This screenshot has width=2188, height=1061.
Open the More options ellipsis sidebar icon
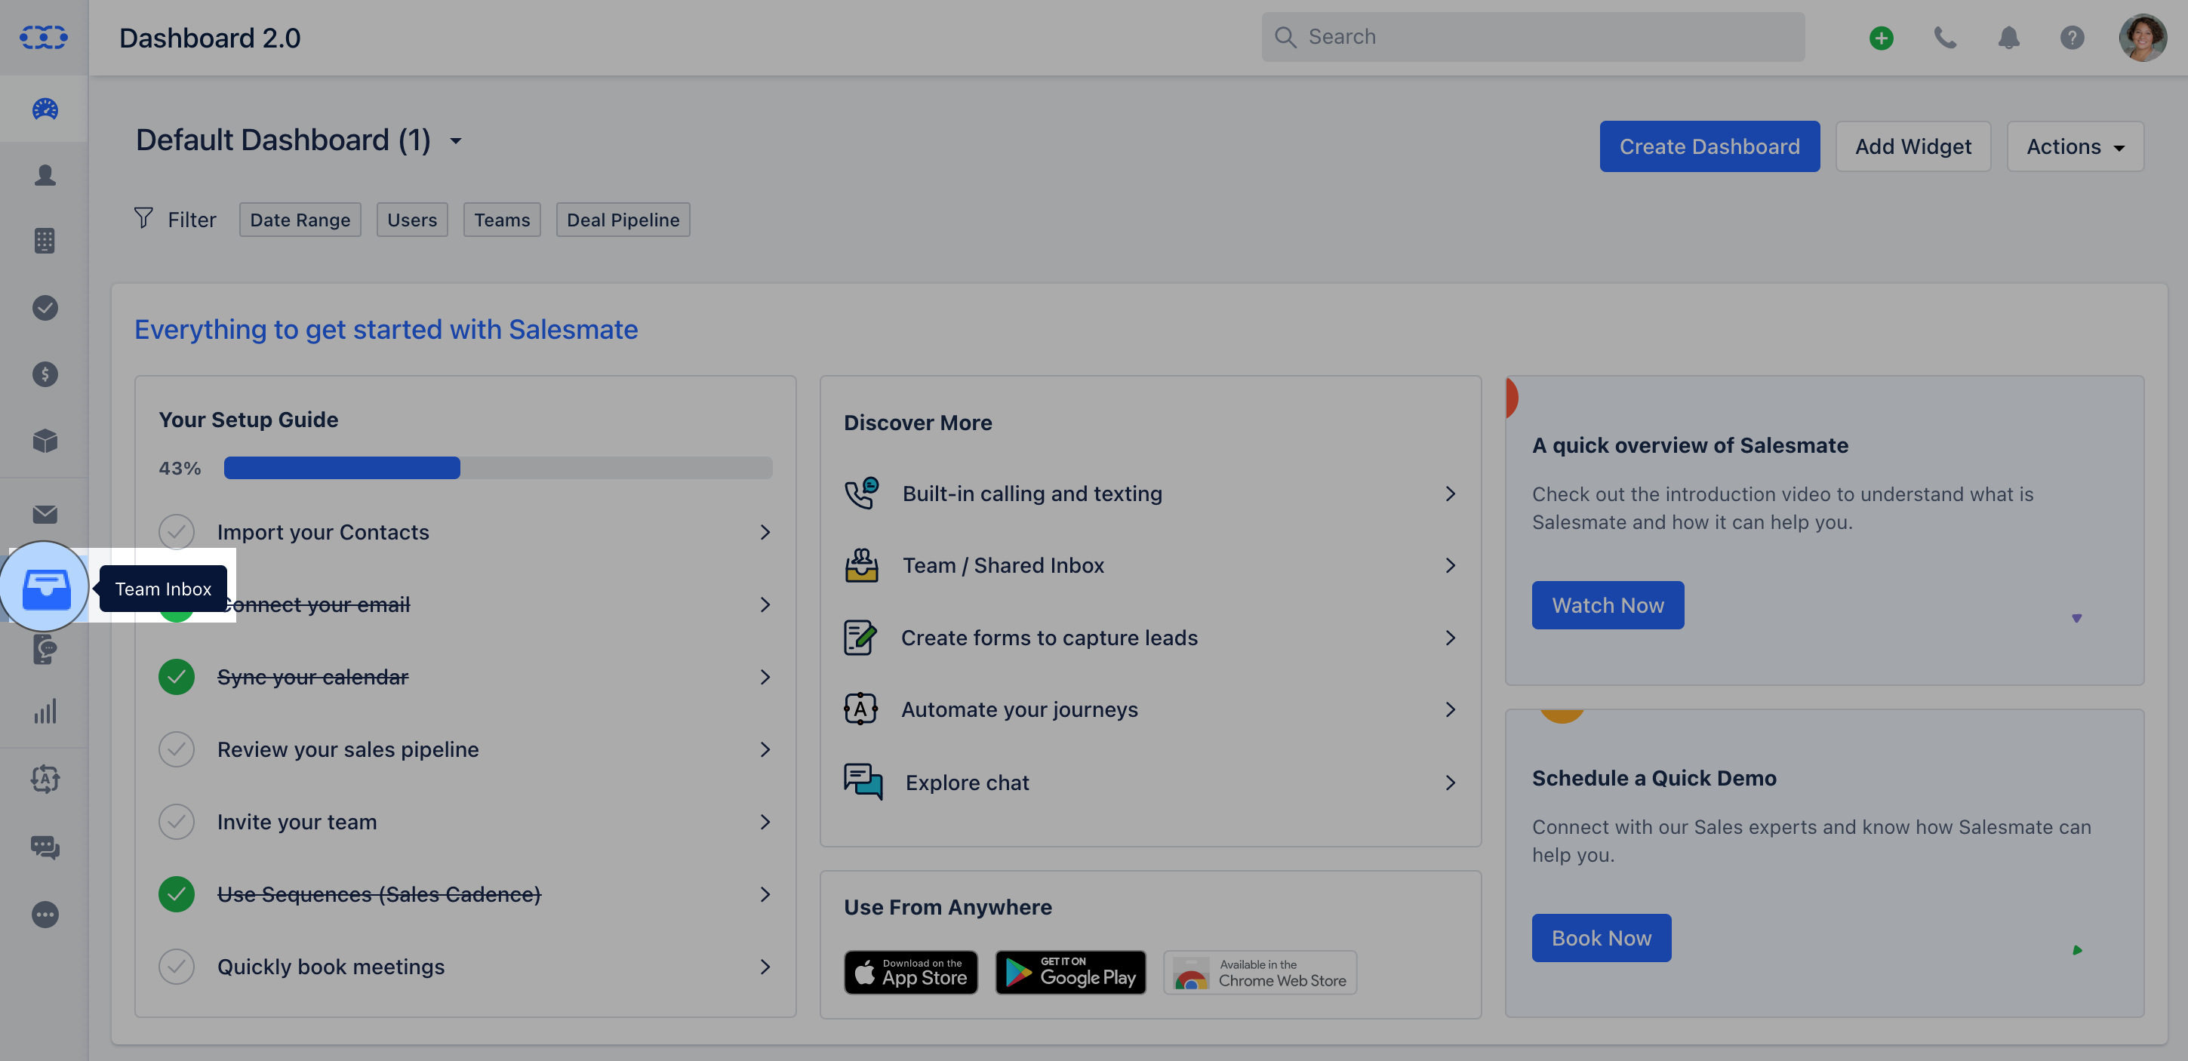tap(45, 914)
